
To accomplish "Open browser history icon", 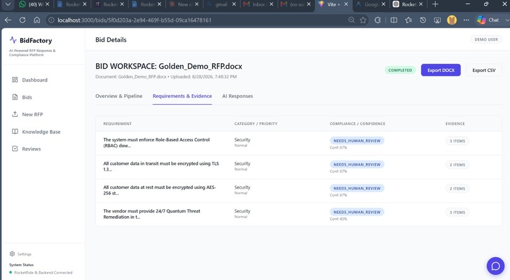I will (423, 20).
